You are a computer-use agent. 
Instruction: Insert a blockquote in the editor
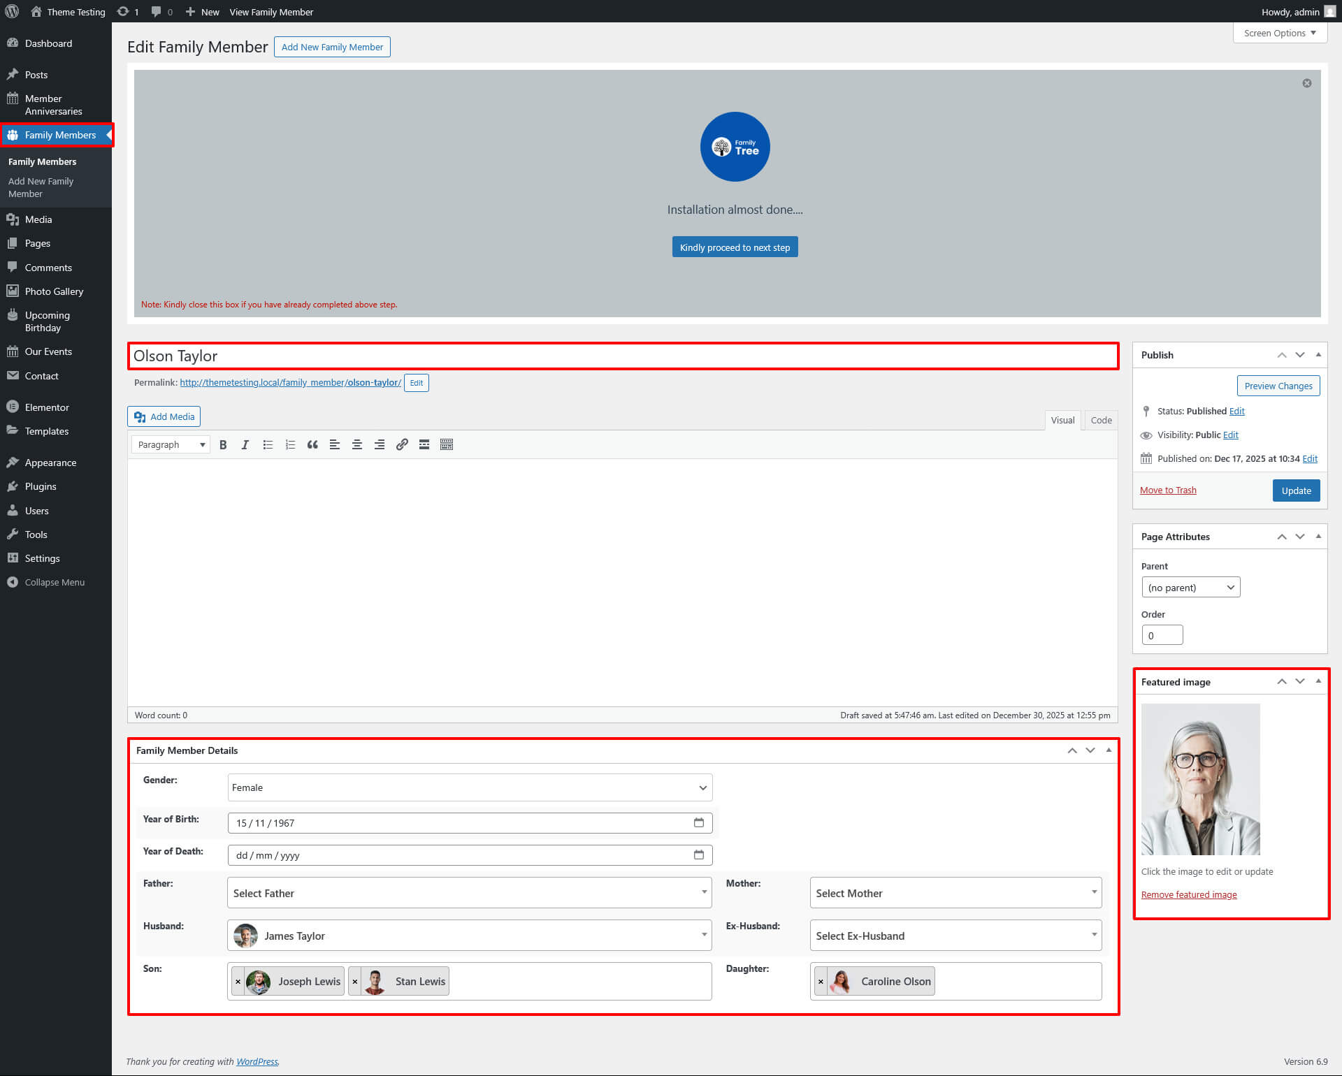[x=312, y=444]
